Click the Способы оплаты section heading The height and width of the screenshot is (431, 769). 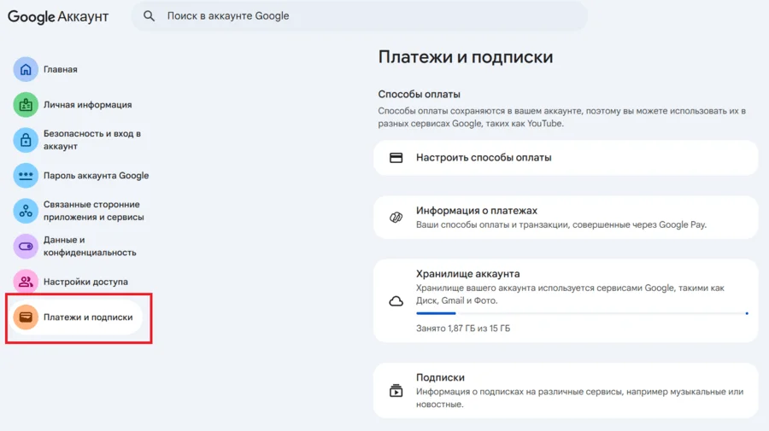[419, 94]
